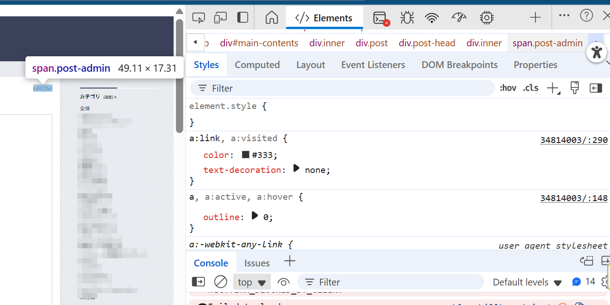The width and height of the screenshot is (610, 305).
Task: Toggle device emulation mode
Action: click(x=220, y=18)
